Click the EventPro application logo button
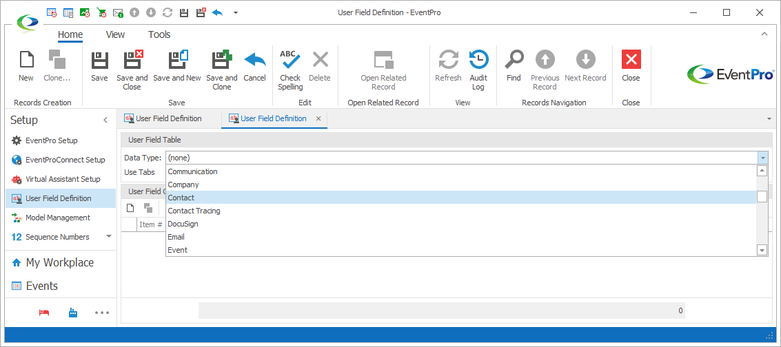This screenshot has width=781, height=347. [26, 23]
